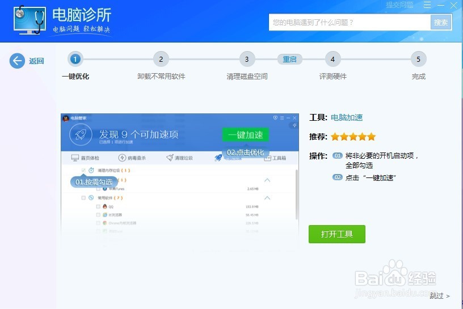Click the back arrow icon

click(x=17, y=61)
